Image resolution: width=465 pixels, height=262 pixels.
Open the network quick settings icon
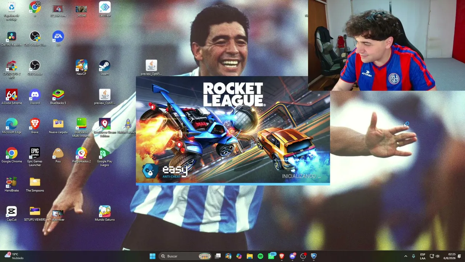(432, 256)
